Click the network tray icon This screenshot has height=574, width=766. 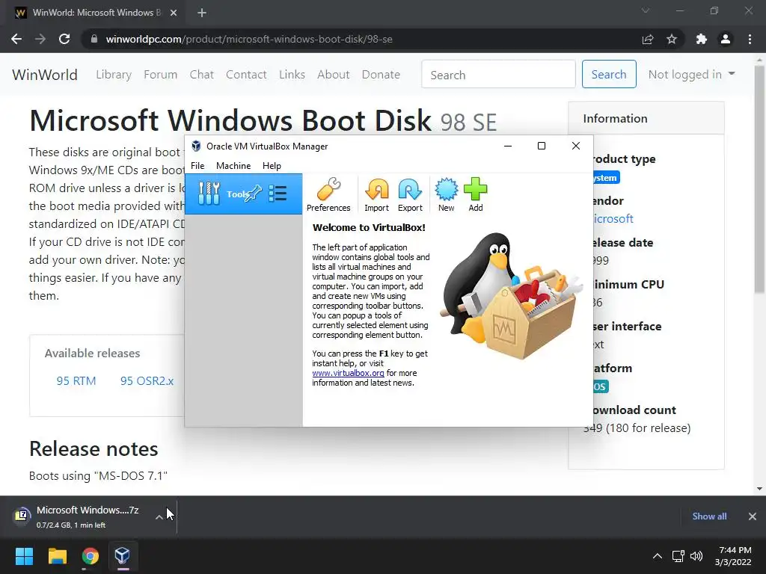[x=678, y=556]
